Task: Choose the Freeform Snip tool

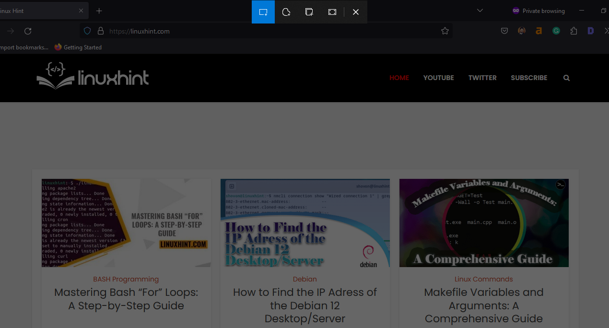Action: pyautogui.click(x=286, y=12)
